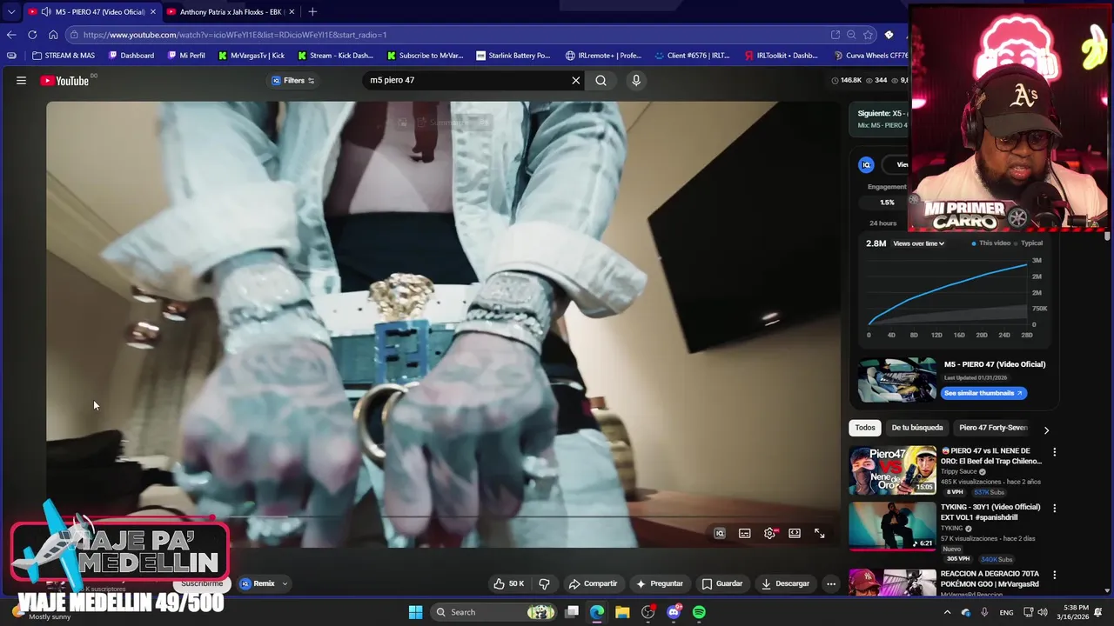Open new browser tab
1114x626 pixels.
click(312, 11)
